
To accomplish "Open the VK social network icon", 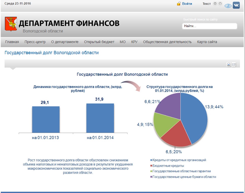I will 236,5.
